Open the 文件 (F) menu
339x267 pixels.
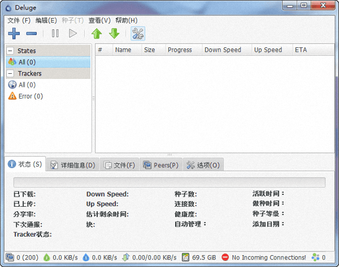[19, 20]
